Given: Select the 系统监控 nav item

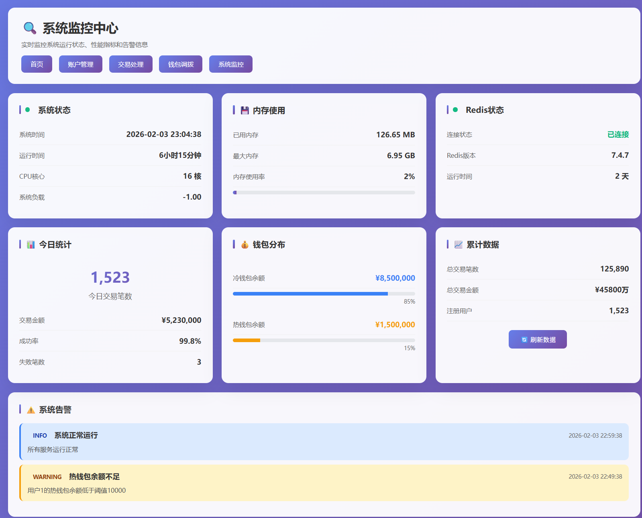Looking at the screenshot, I should [231, 64].
